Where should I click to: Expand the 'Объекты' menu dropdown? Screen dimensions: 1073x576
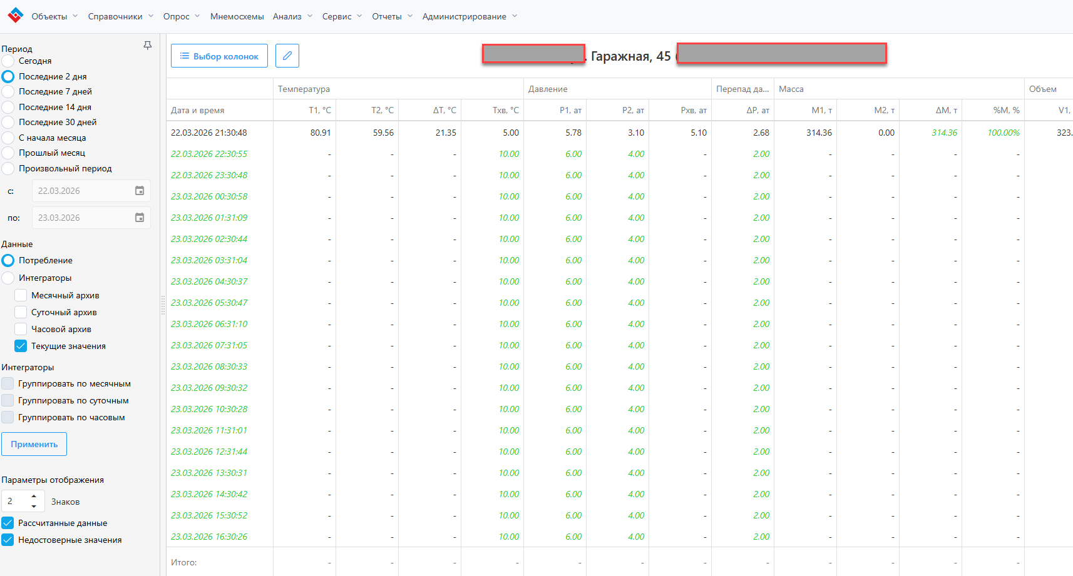(54, 16)
